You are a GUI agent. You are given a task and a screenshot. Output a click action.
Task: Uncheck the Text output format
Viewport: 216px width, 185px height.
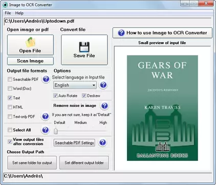pyautogui.click(x=10, y=98)
